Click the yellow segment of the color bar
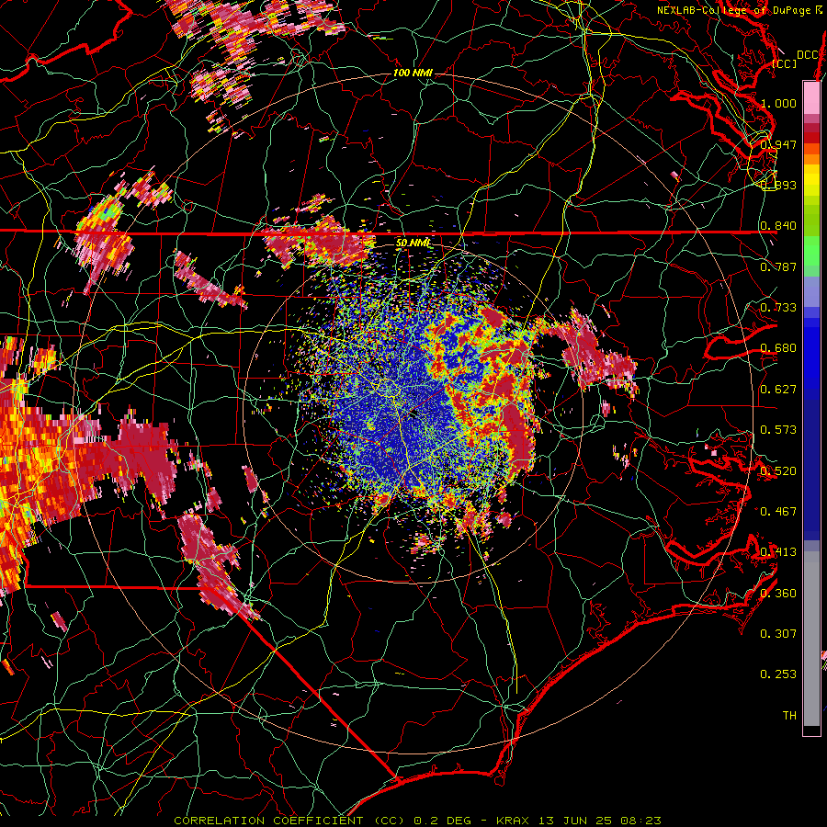This screenshot has height=827, width=827. (x=811, y=181)
